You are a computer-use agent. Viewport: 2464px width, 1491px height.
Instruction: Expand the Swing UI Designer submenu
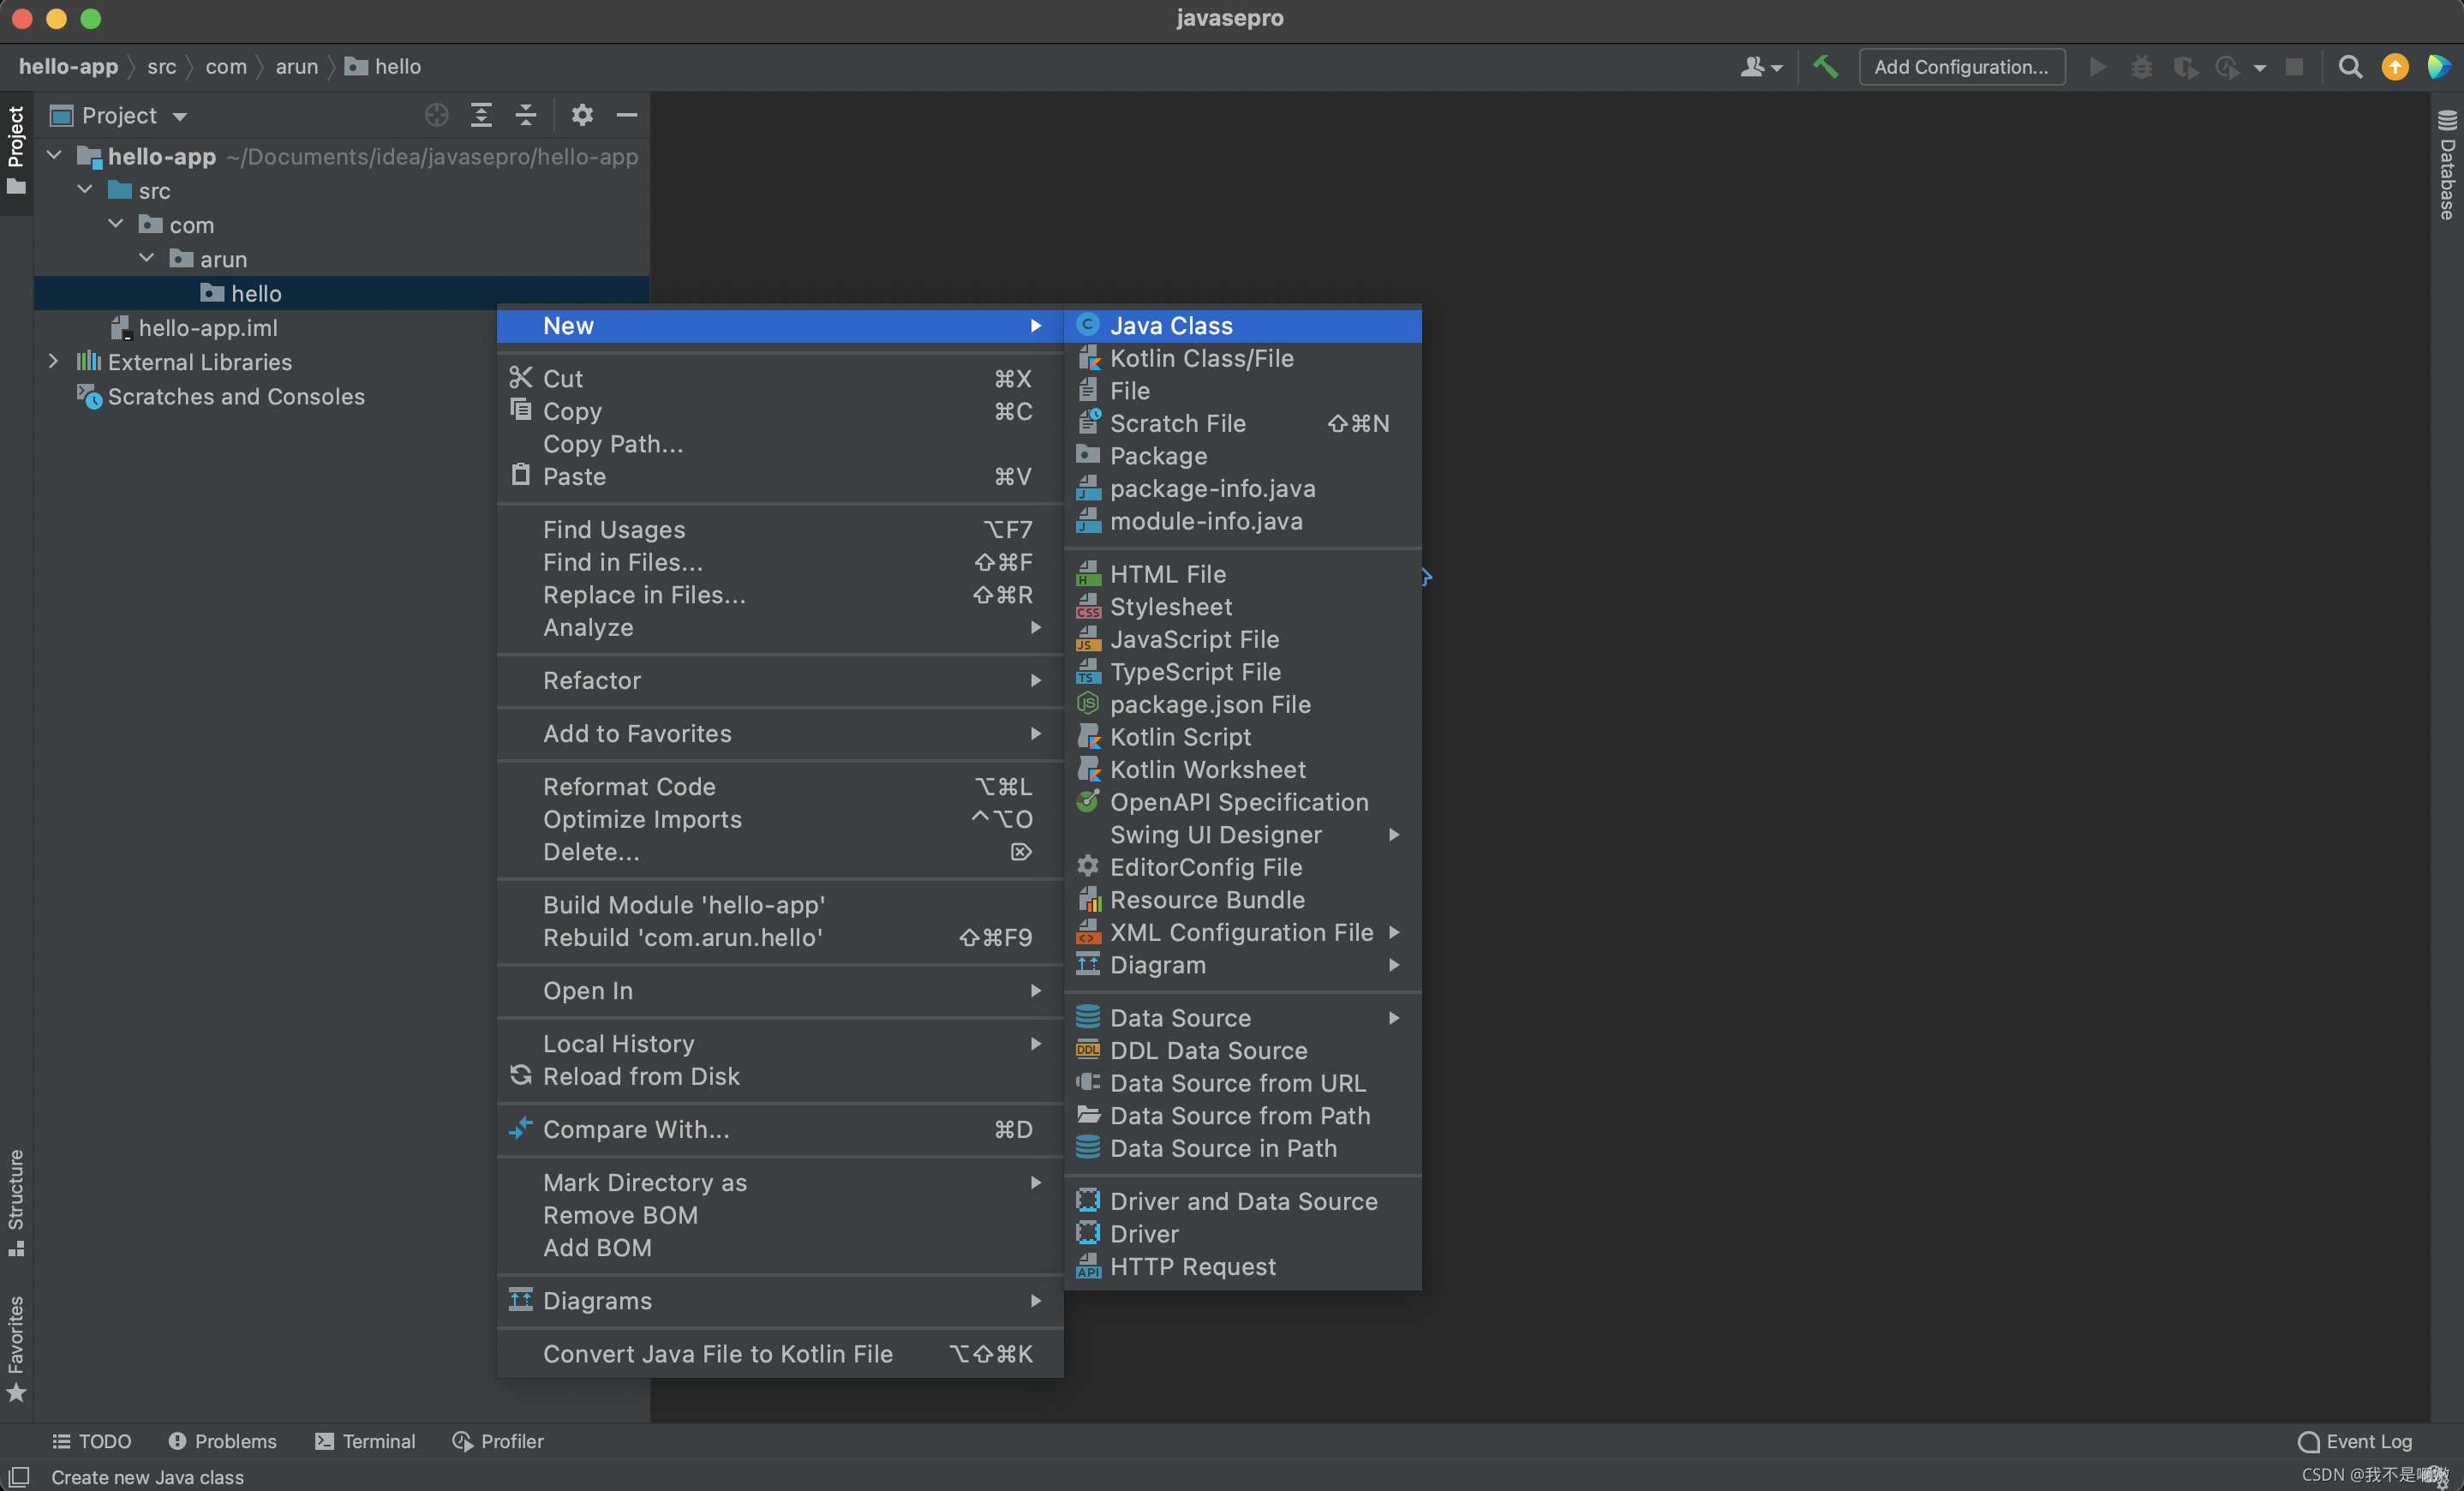pos(1242,834)
